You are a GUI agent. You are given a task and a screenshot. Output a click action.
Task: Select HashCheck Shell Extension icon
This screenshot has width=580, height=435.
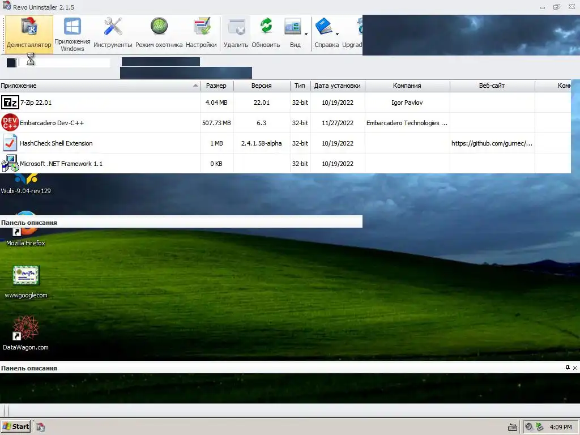coord(10,143)
